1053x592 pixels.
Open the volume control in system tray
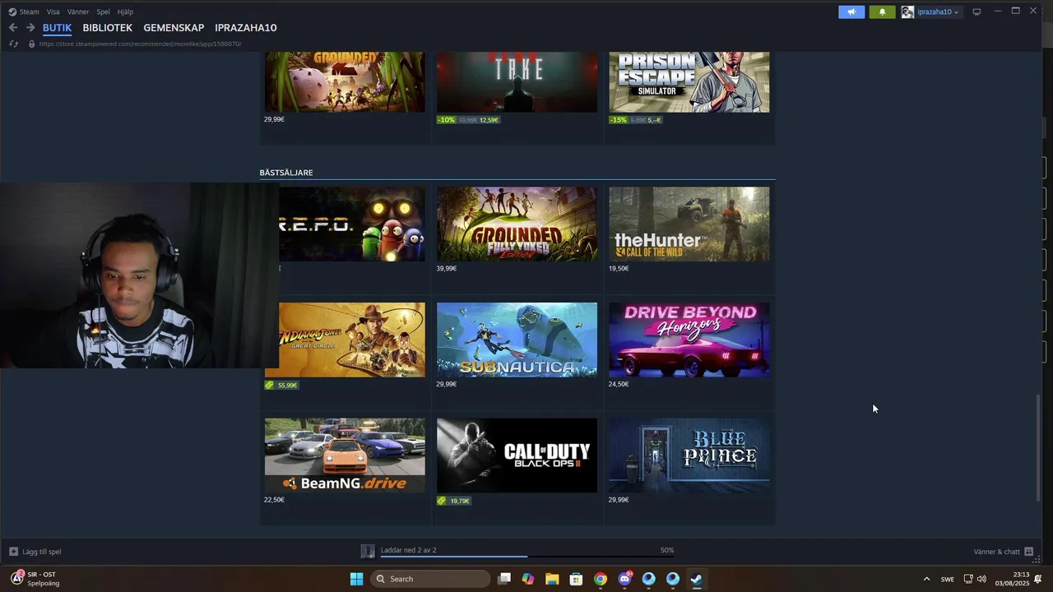(981, 579)
